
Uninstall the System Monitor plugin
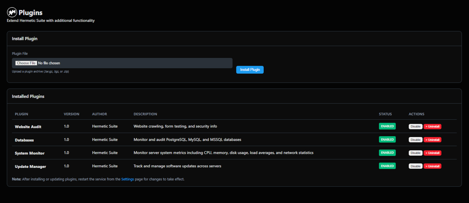[x=432, y=153]
